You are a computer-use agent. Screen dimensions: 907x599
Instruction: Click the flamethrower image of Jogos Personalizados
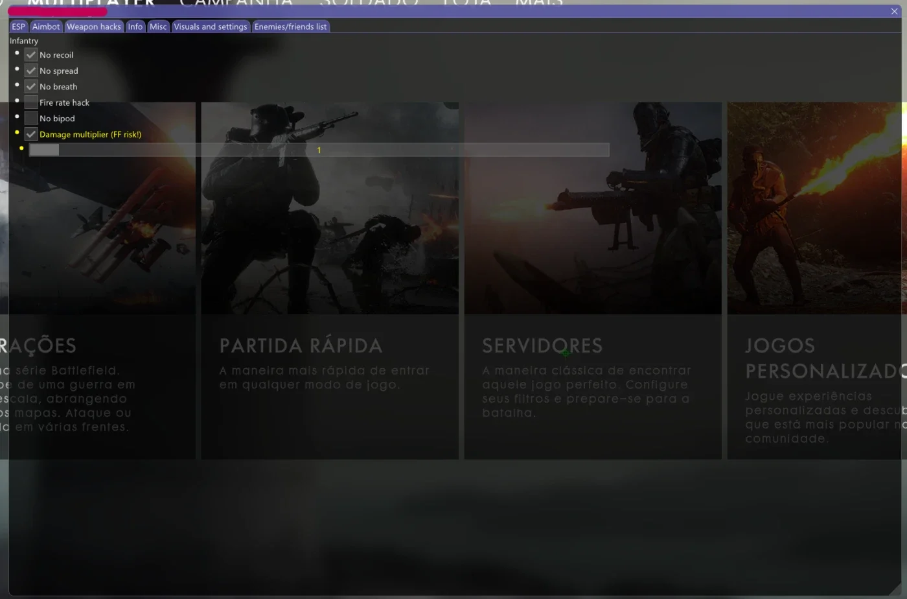point(817,207)
